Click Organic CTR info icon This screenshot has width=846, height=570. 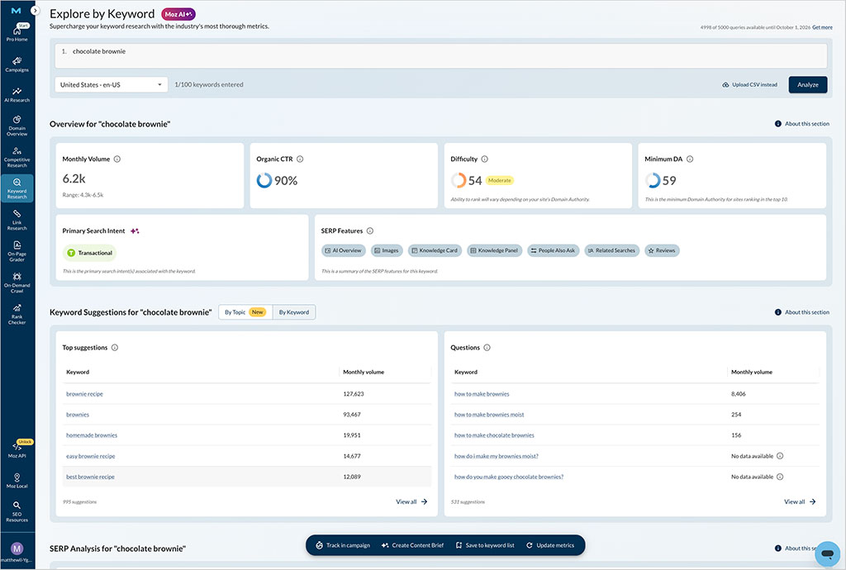tap(300, 159)
